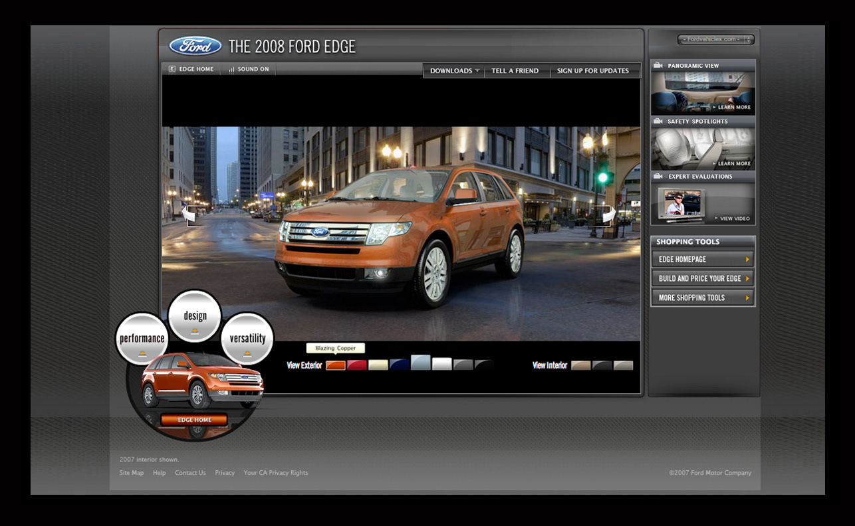Select the tan interior color swatch
Viewport: 855px width, 526px height.
tap(581, 365)
